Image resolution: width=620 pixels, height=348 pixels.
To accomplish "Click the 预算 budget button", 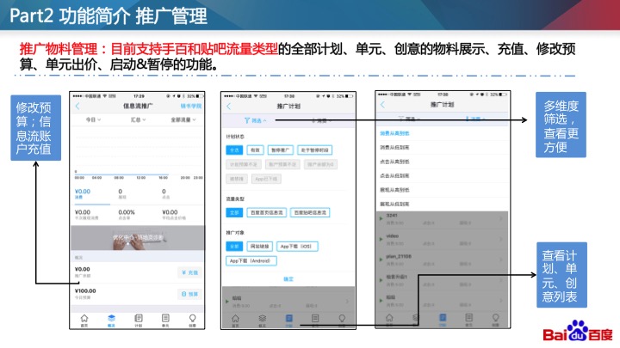I will [x=189, y=294].
